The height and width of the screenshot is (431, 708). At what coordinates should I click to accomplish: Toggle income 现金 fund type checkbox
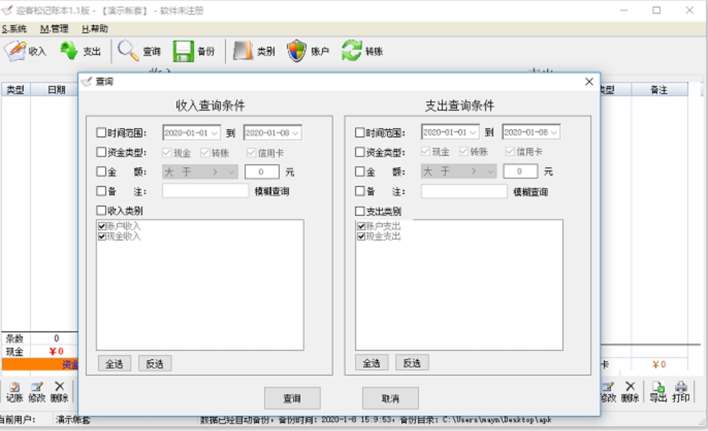point(167,153)
